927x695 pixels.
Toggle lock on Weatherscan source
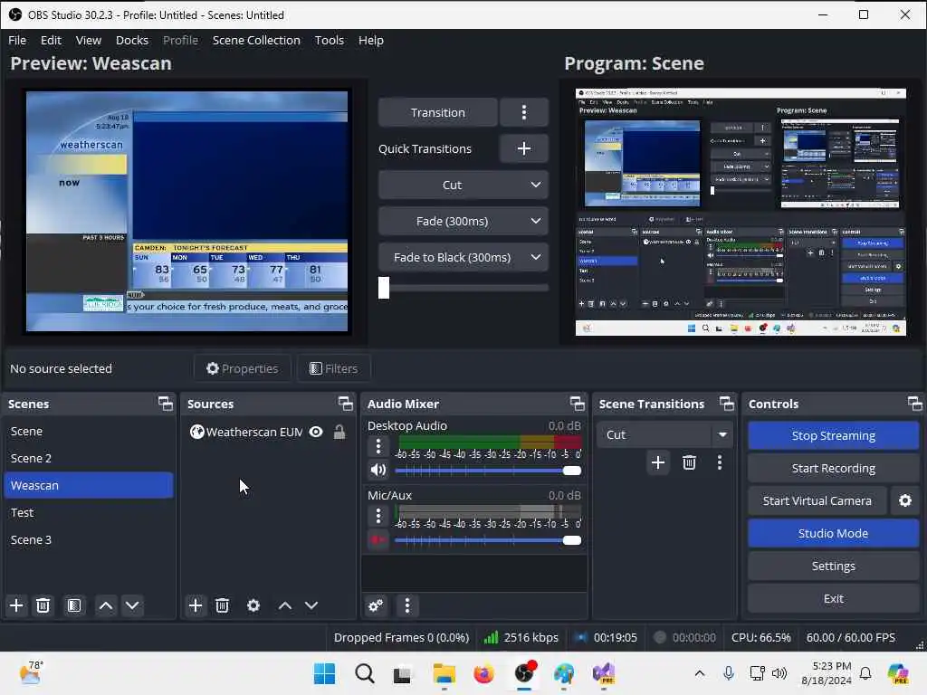point(339,432)
